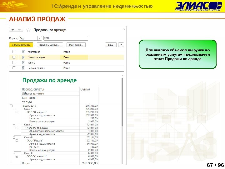Collapse the Деловой мир ООО group
The image size is (225, 169).
pyautogui.click(x=17, y=128)
